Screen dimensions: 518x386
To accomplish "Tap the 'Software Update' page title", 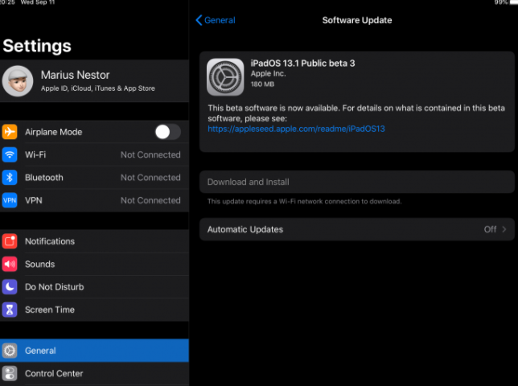I will (357, 20).
